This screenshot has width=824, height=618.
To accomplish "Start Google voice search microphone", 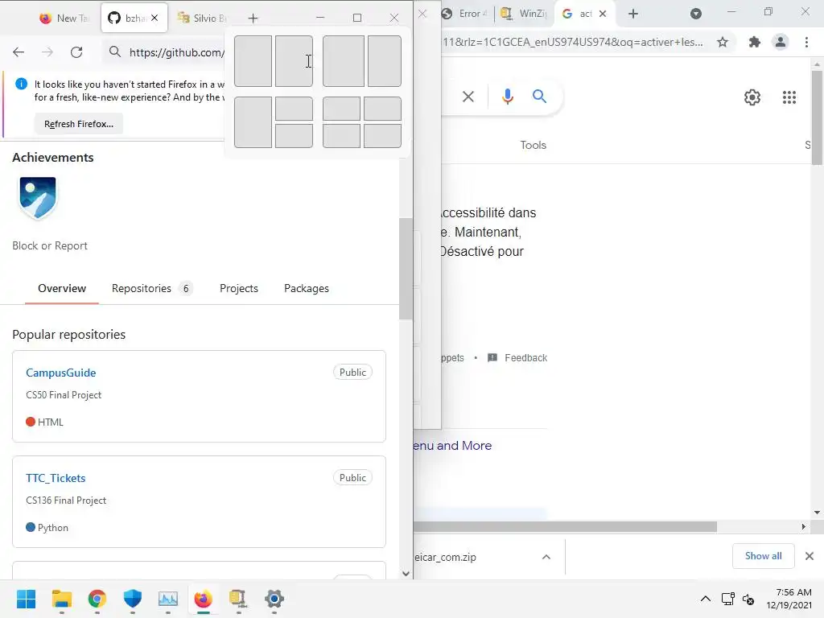I will tap(507, 97).
